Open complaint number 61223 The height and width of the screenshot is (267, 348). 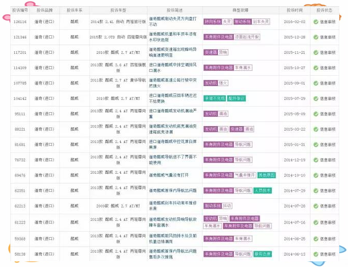20,222
